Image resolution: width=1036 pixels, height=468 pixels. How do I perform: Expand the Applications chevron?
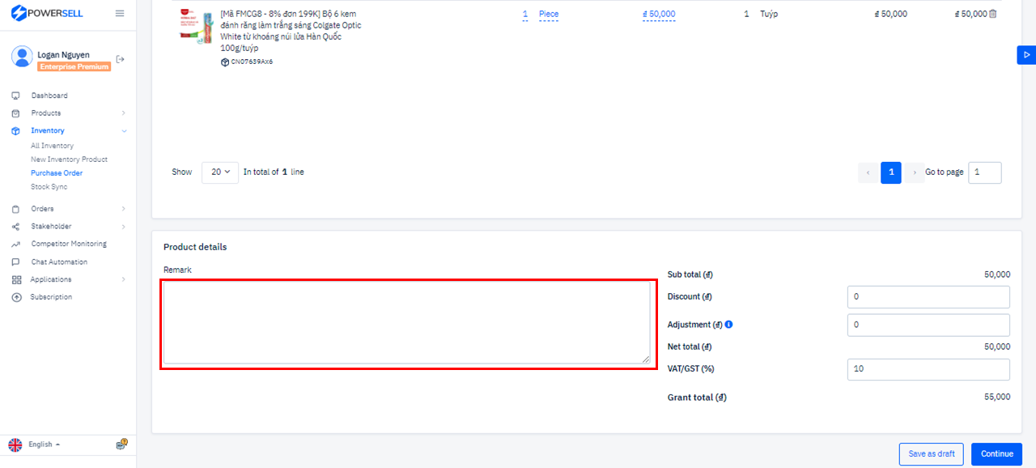tap(124, 279)
